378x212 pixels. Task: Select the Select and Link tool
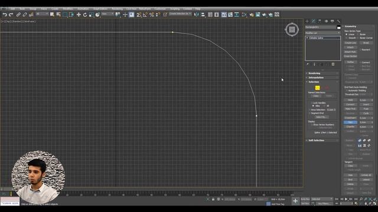(18, 15)
